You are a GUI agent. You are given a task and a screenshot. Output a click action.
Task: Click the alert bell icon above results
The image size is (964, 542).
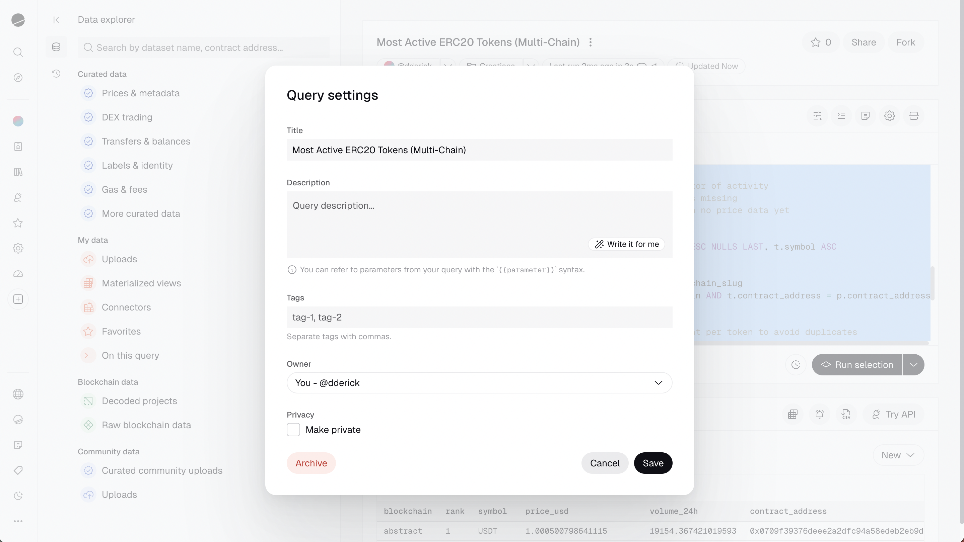click(820, 414)
